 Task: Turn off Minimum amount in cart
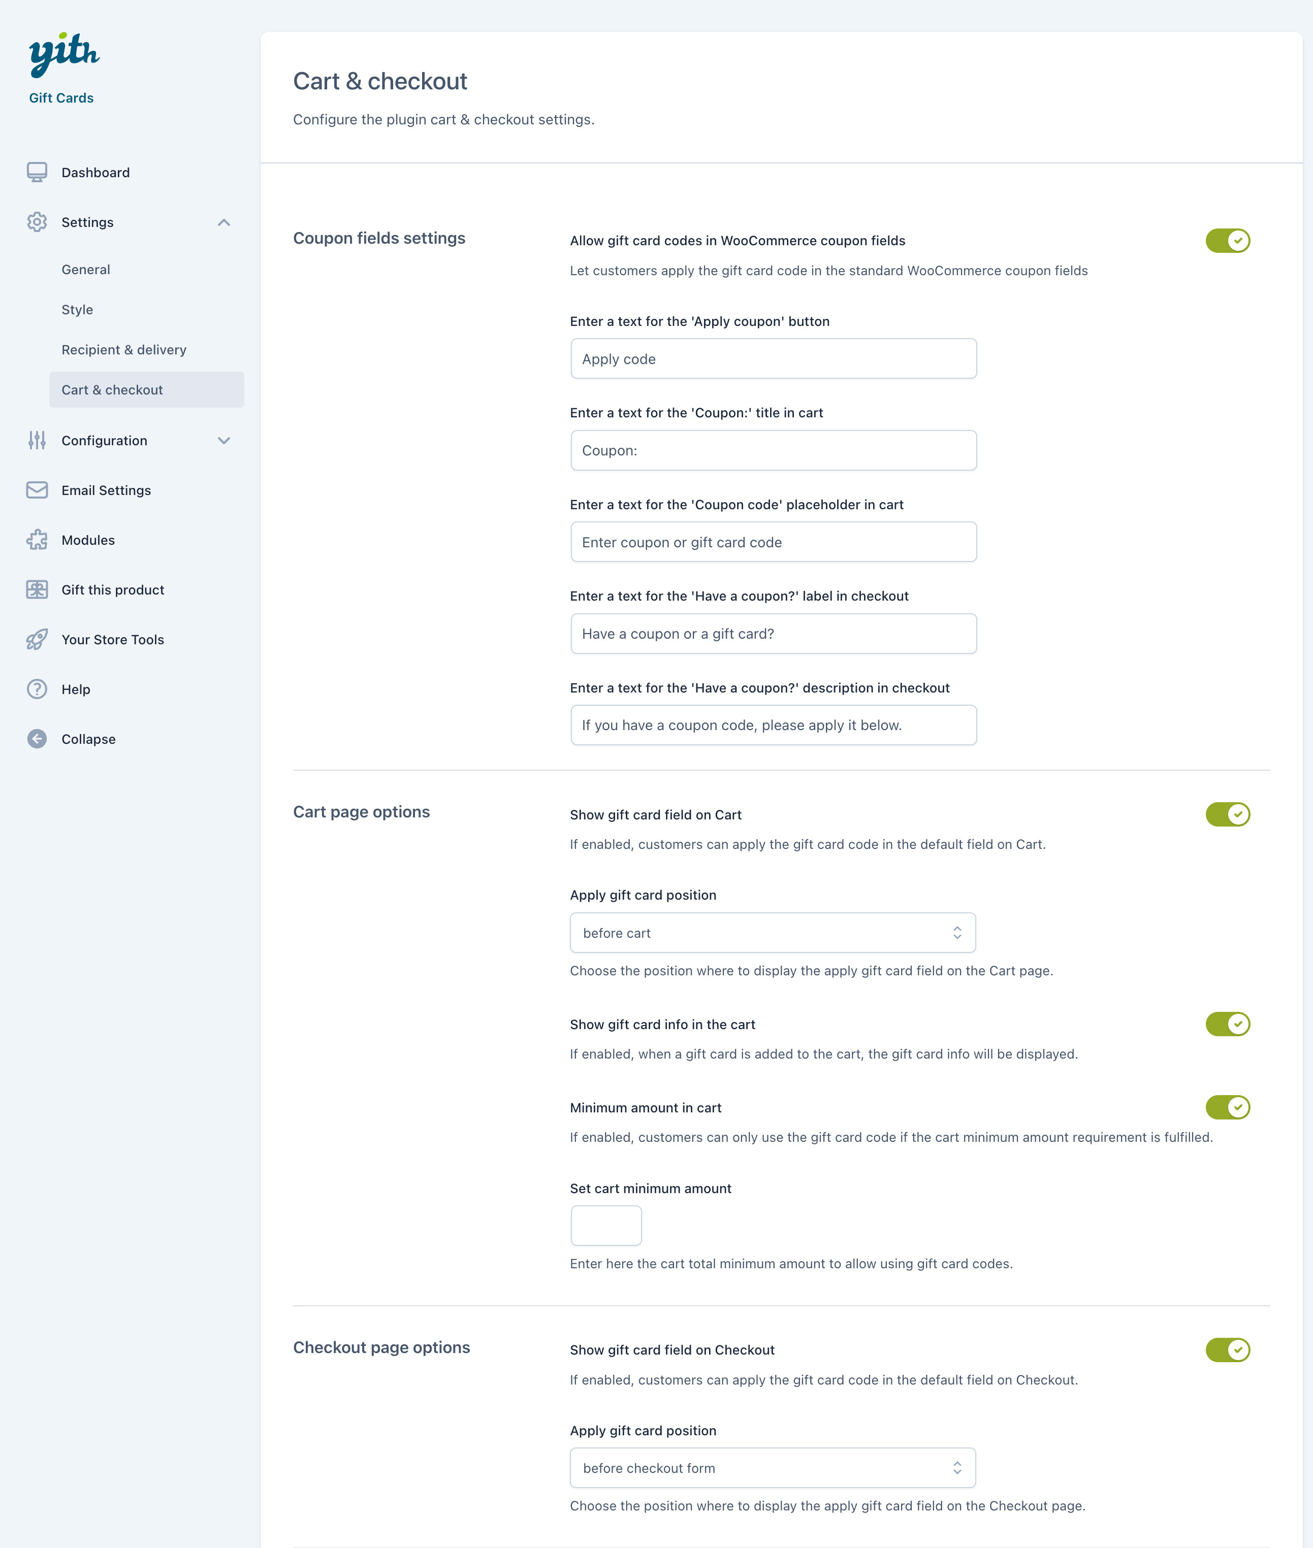point(1227,1108)
